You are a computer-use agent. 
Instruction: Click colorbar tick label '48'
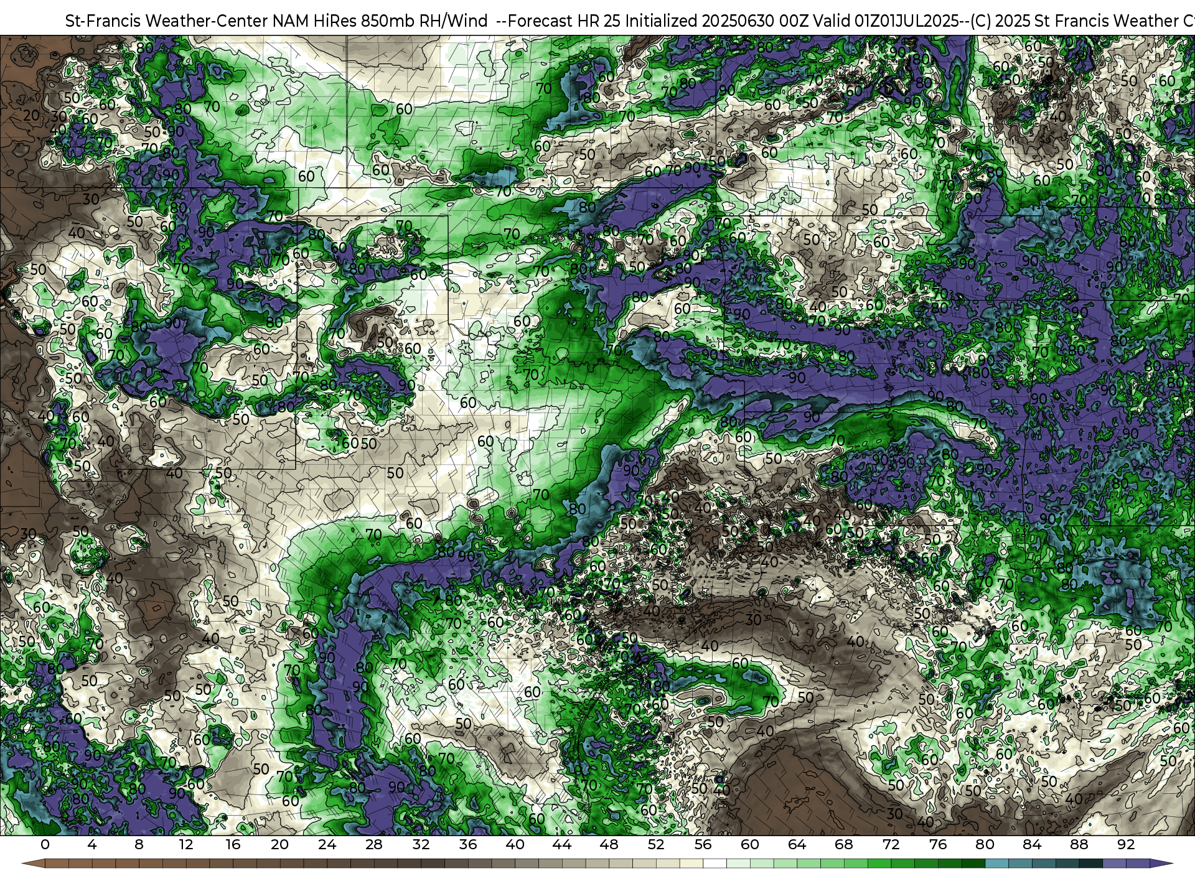pos(609,845)
